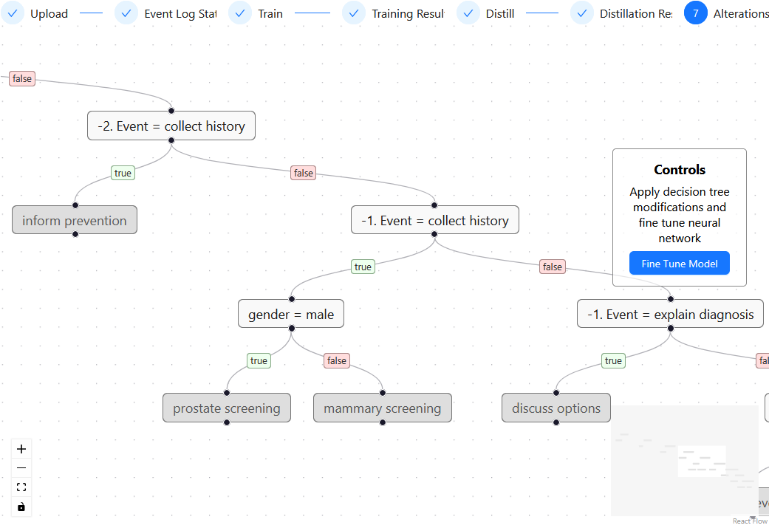Click the fit-view icon in the controls
Screen dimensions: 769x528
pyautogui.click(x=21, y=487)
